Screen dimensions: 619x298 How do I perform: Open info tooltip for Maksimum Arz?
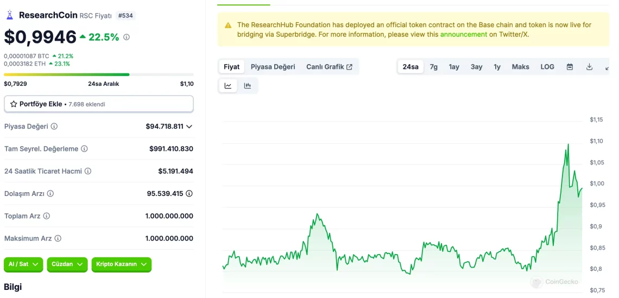[58, 238]
